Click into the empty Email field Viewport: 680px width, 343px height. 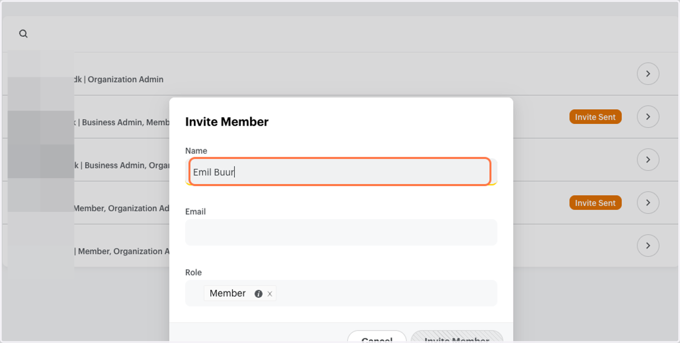tap(341, 232)
